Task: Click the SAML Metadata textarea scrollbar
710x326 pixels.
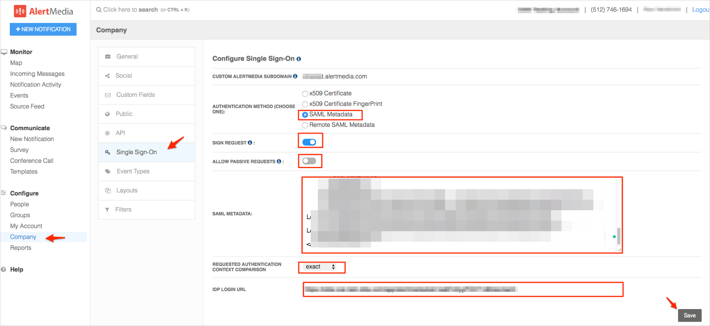Action: (619, 235)
